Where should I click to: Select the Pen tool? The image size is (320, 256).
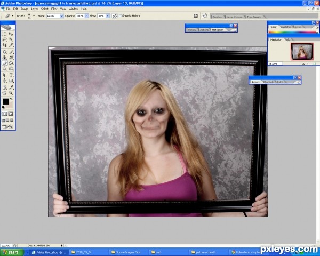click(4, 81)
